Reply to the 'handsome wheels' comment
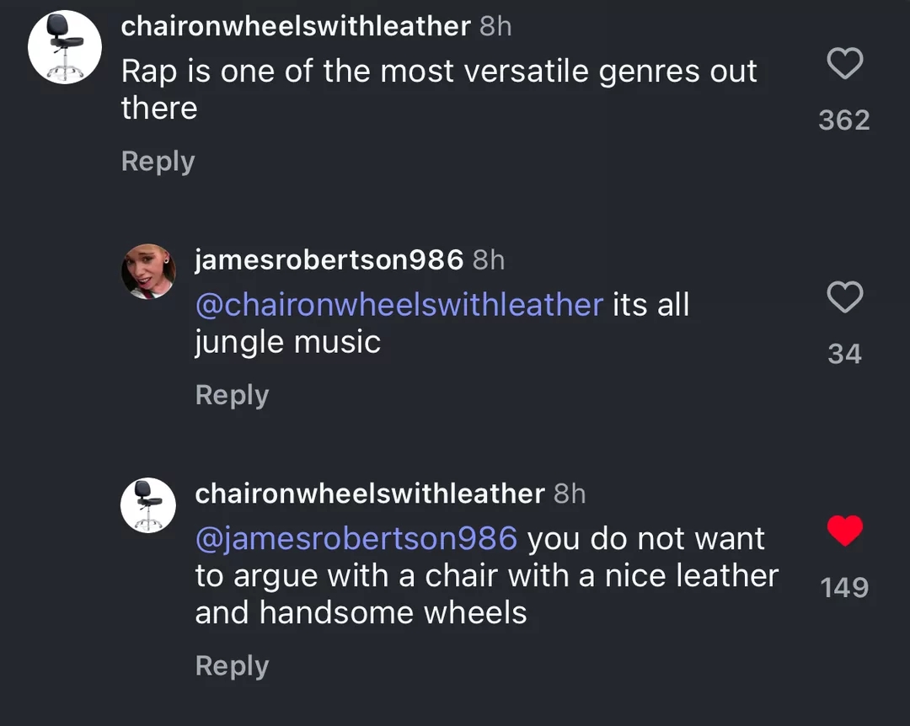This screenshot has height=726, width=910. tap(233, 665)
